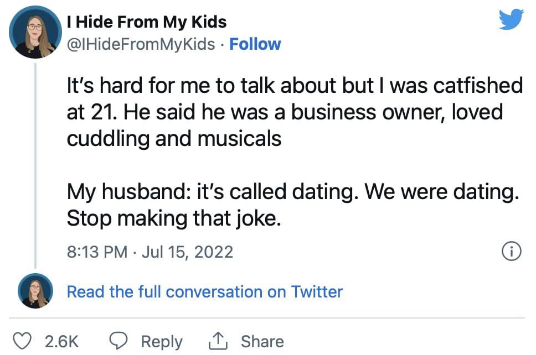The height and width of the screenshot is (355, 536).
Task: Open the I Hide From My Kids display name
Action: (147, 22)
